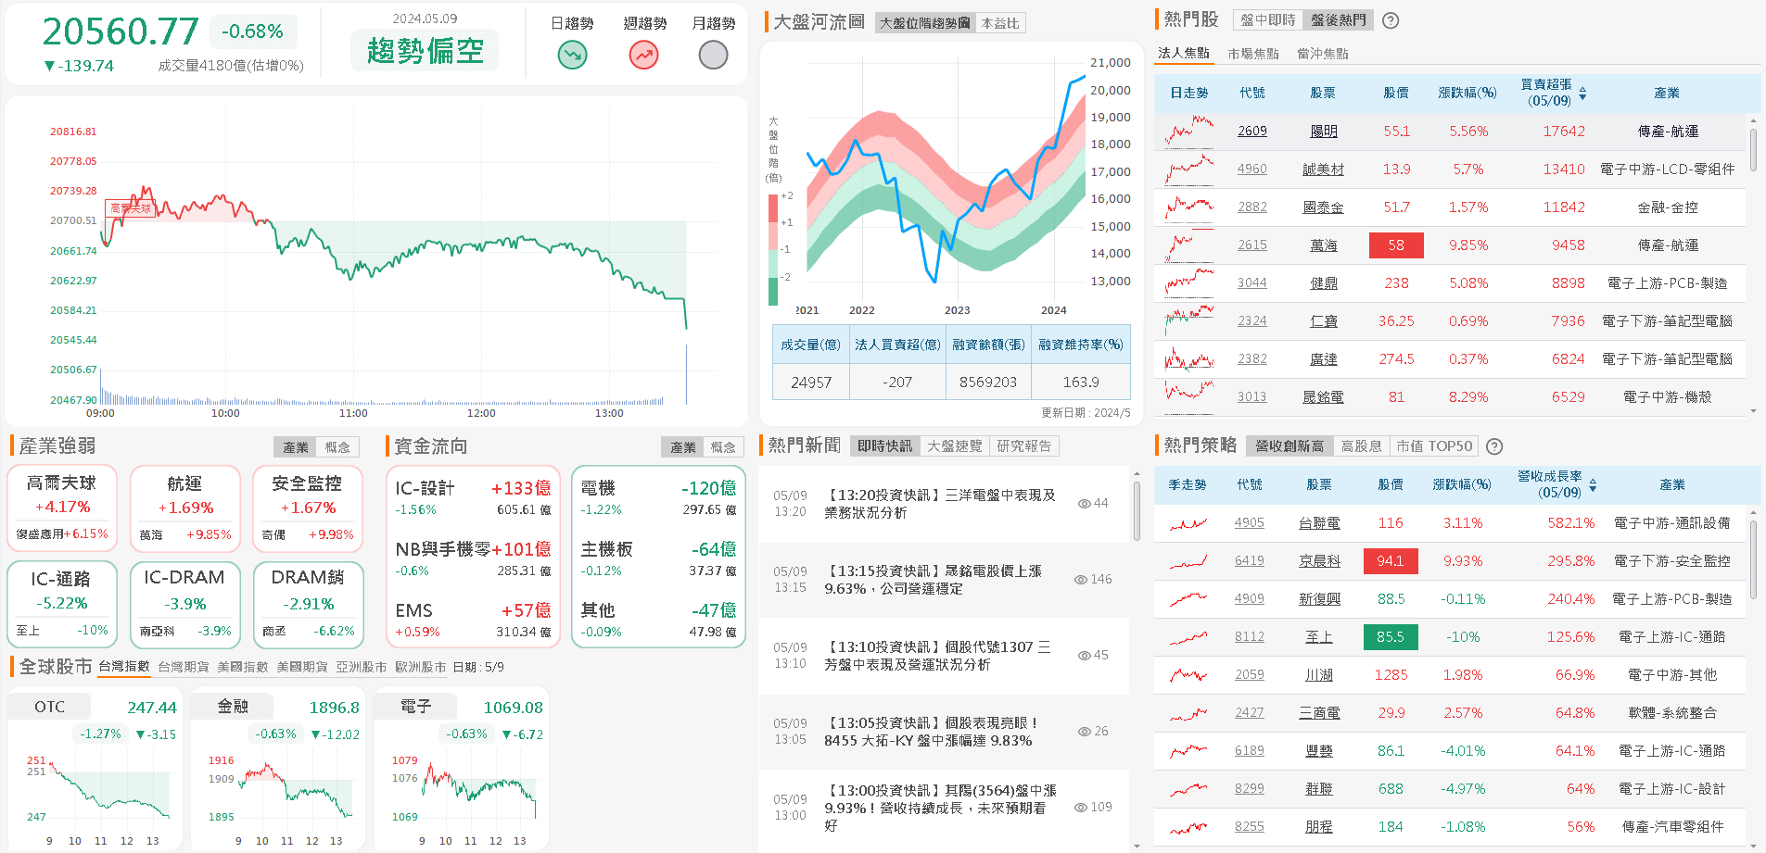Open the sparkline chart for 萬海 row
1766x853 pixels.
[1189, 245]
